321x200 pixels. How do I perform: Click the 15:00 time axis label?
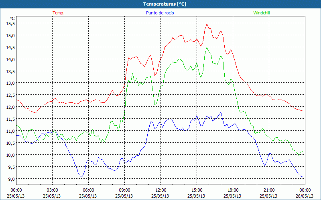coord(197,190)
